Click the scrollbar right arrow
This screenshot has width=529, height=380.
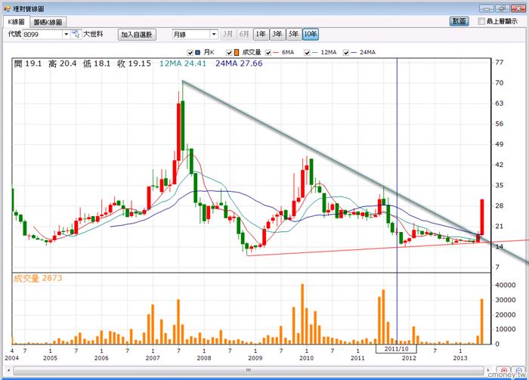488,371
